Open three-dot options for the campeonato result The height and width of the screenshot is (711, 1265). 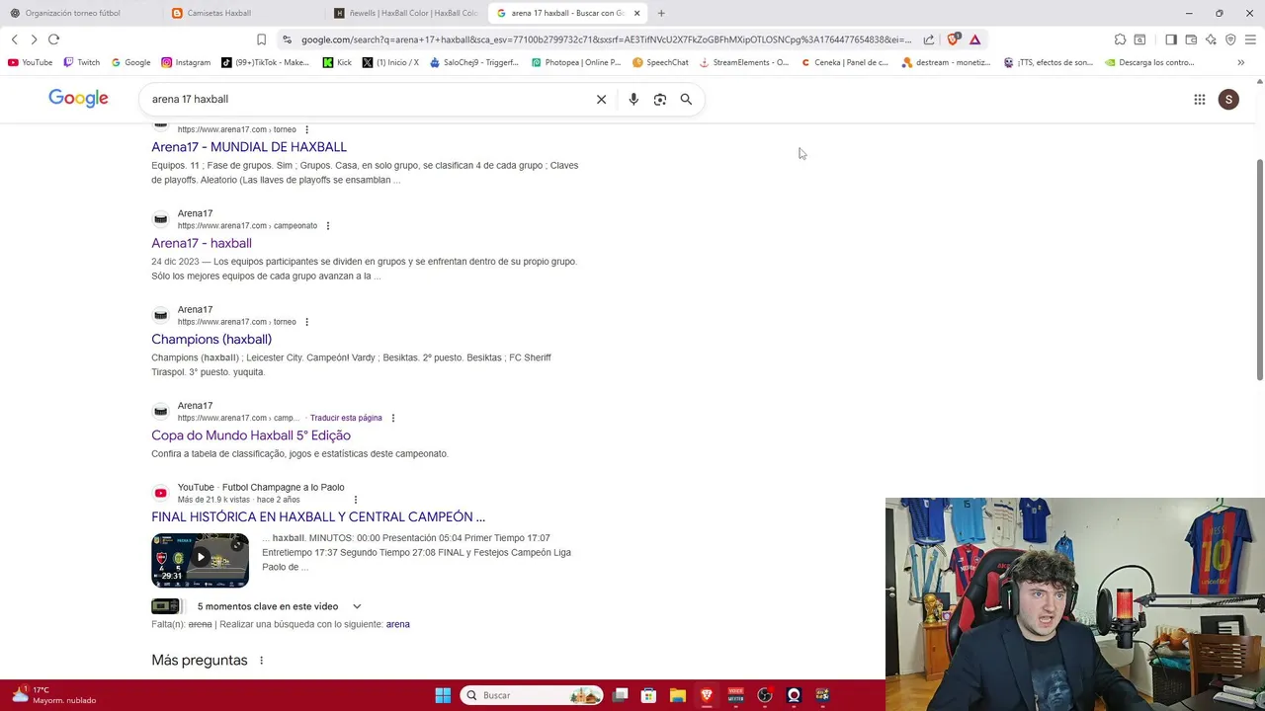coord(328,226)
